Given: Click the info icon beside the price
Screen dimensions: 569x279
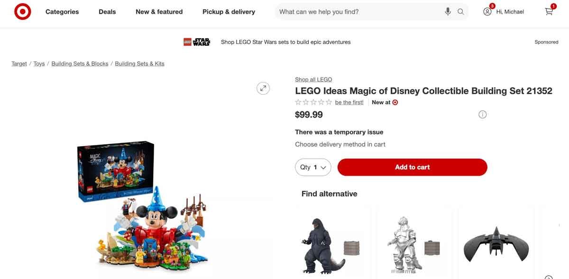Looking at the screenshot, I should click(x=482, y=114).
